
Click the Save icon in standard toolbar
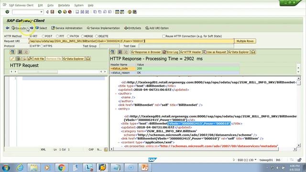tap(52, 12)
